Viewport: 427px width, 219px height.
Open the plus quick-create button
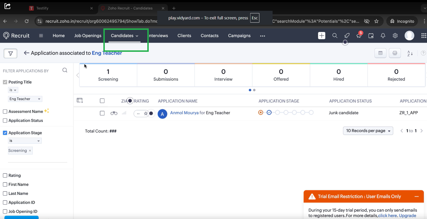point(322,35)
